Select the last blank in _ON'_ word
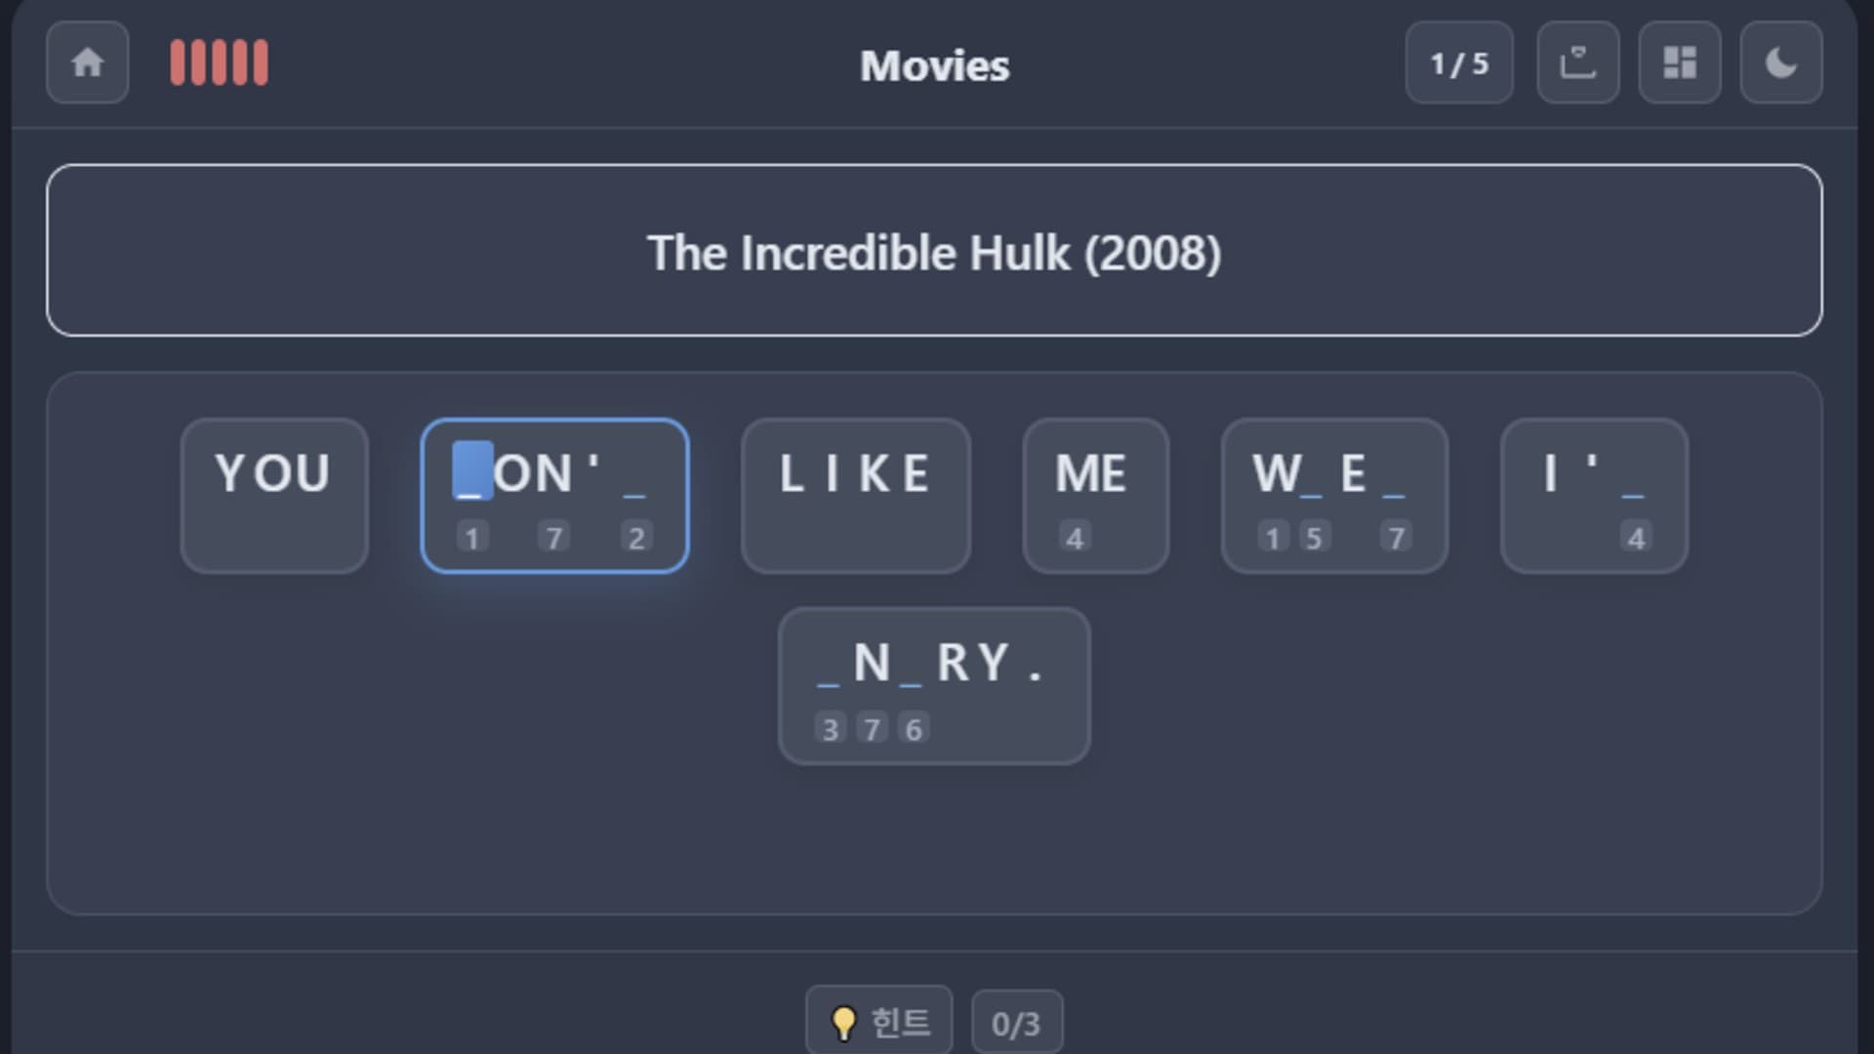1874x1054 pixels. point(634,478)
